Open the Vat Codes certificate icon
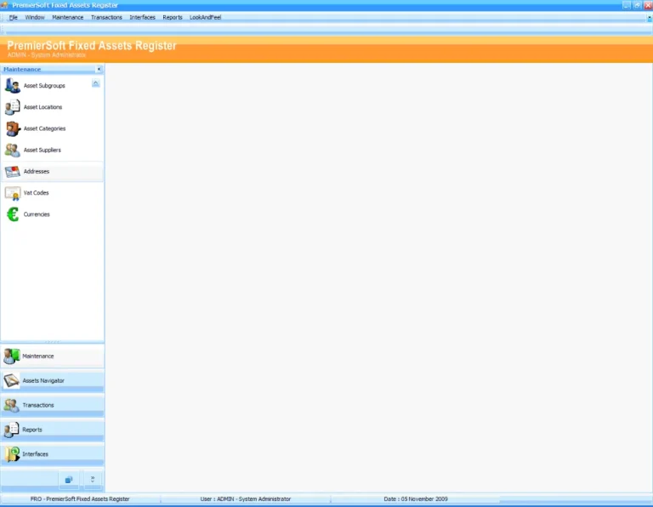This screenshot has width=653, height=507. (13, 193)
